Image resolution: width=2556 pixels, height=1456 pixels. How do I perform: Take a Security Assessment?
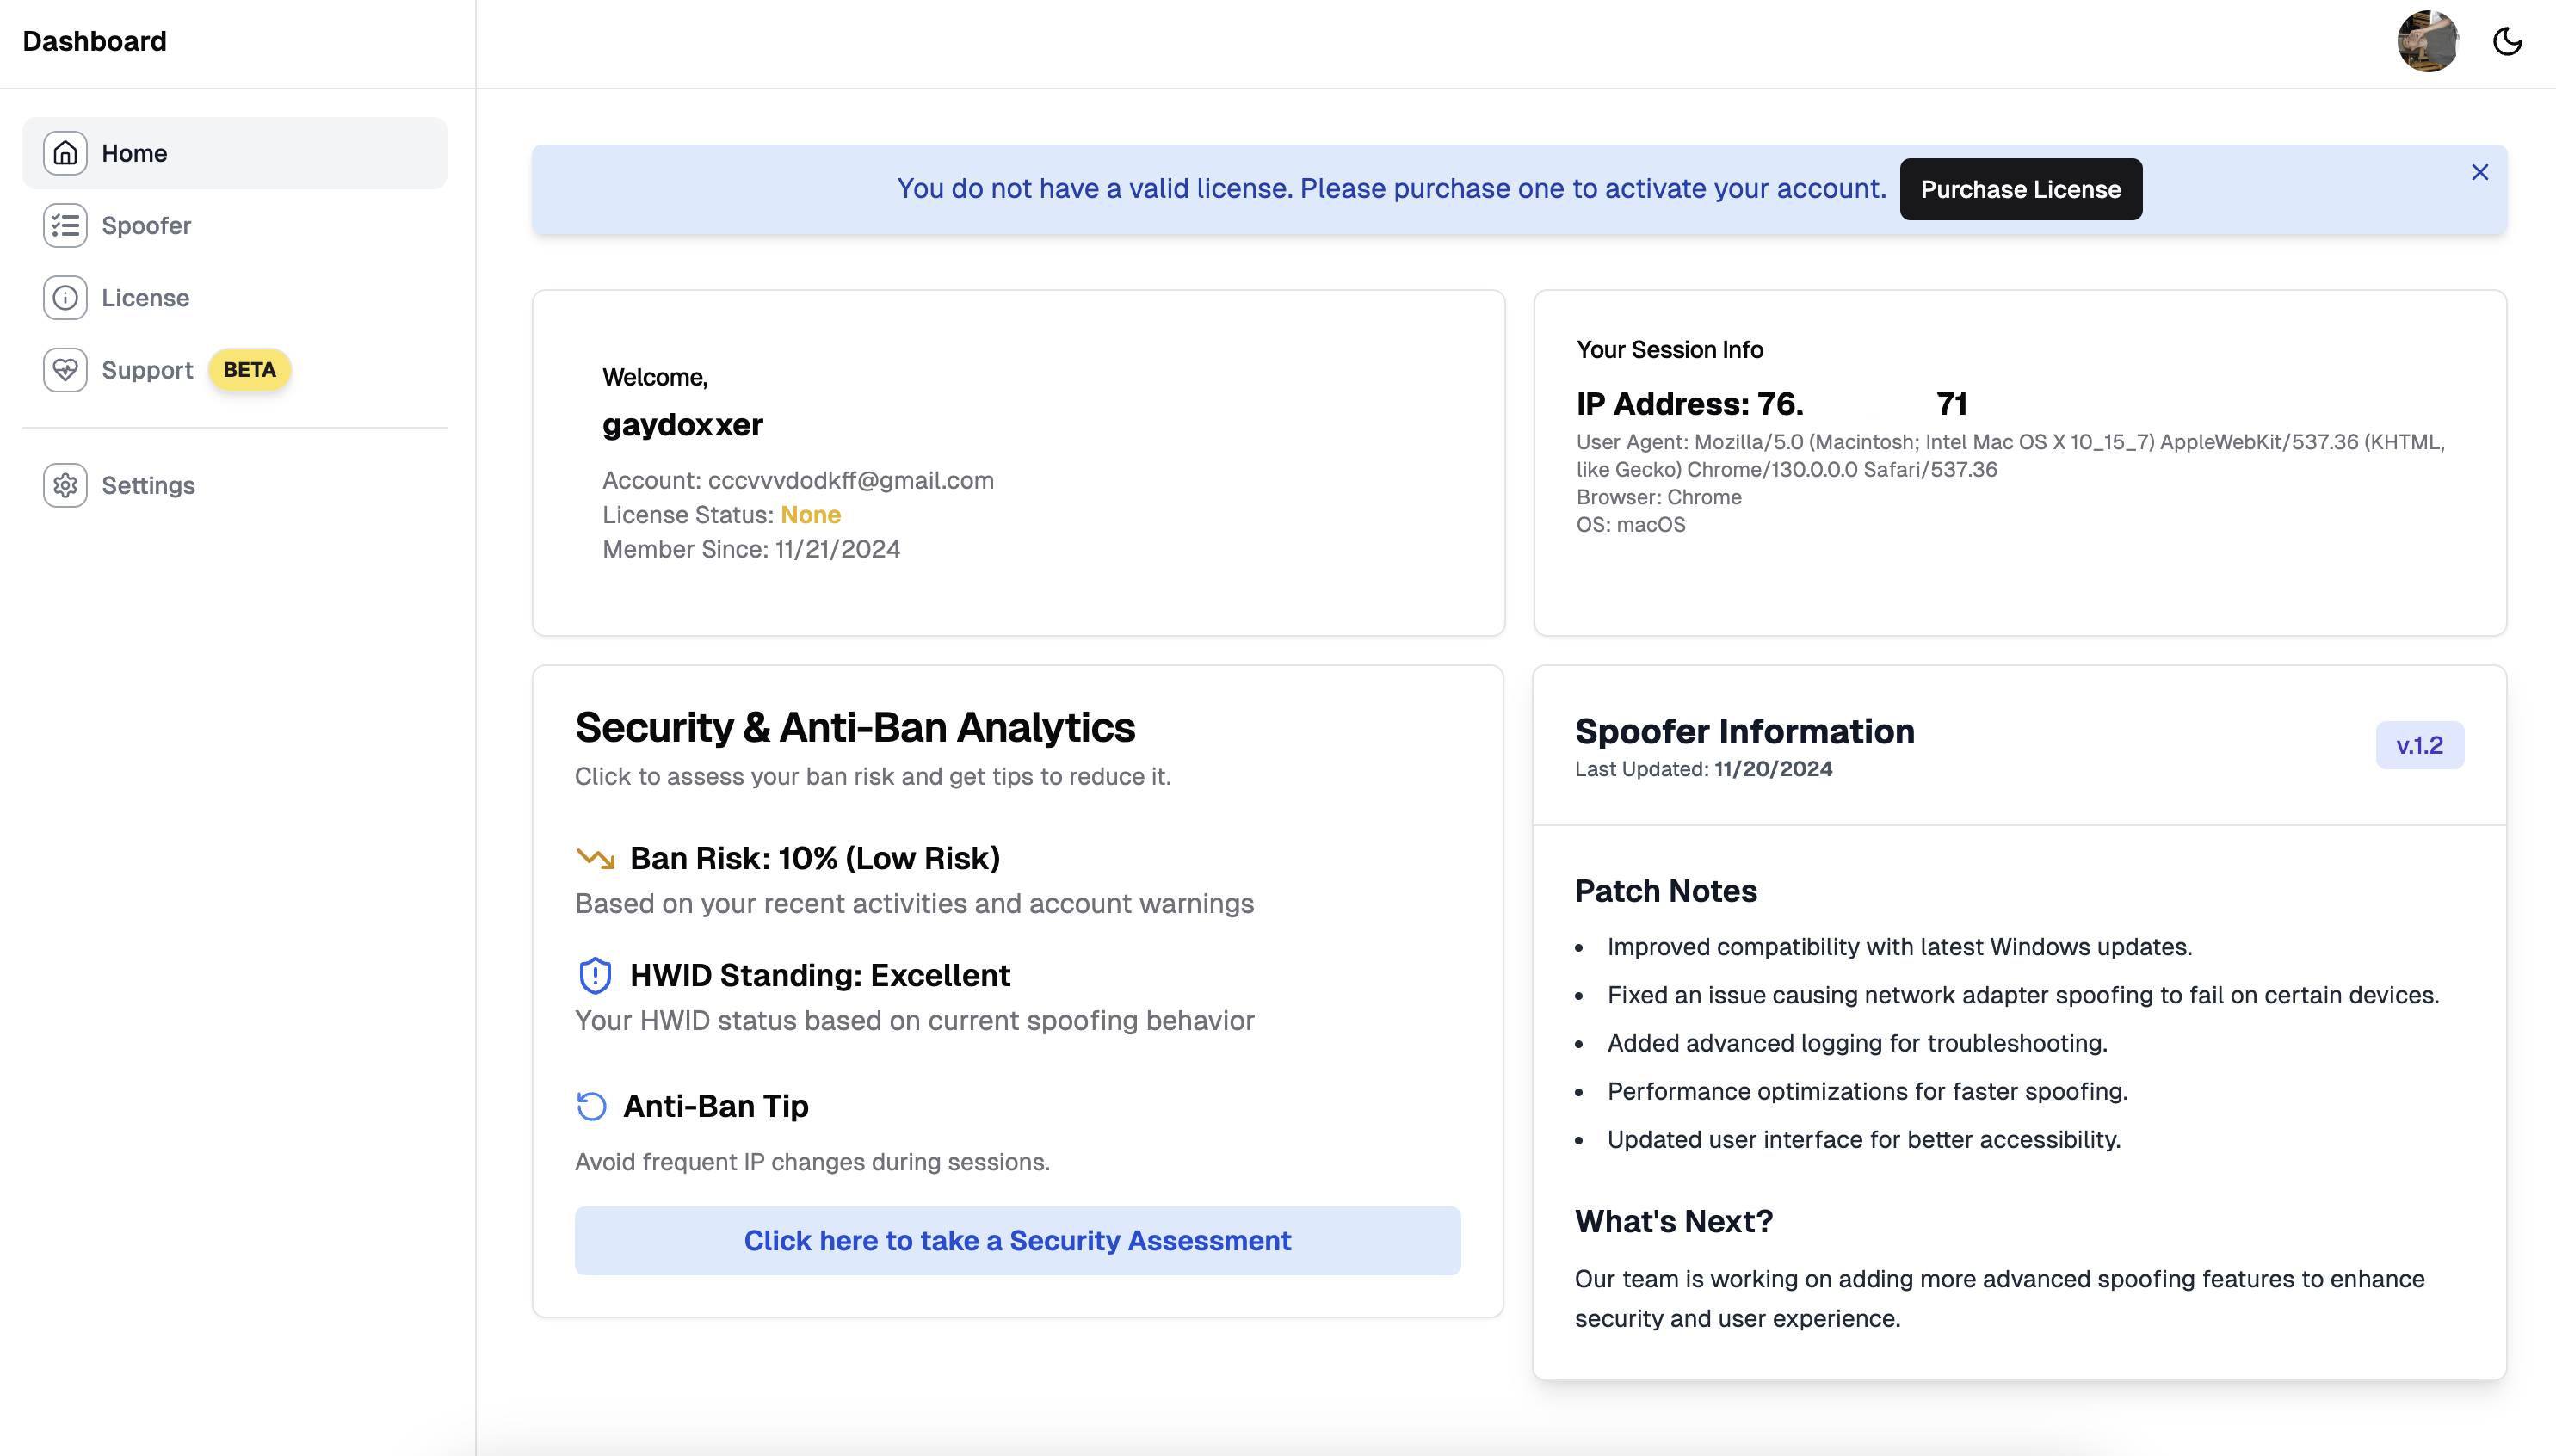tap(1017, 1240)
